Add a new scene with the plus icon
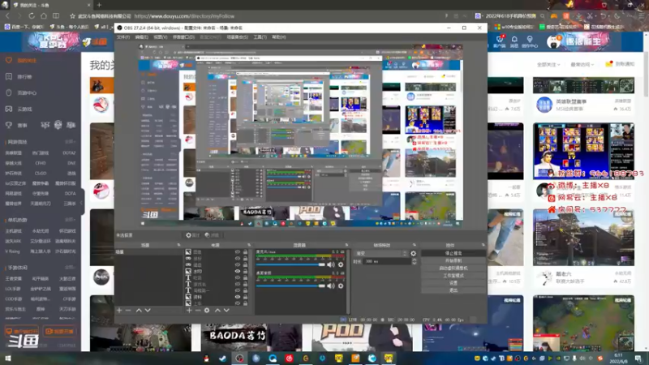 [119, 310]
